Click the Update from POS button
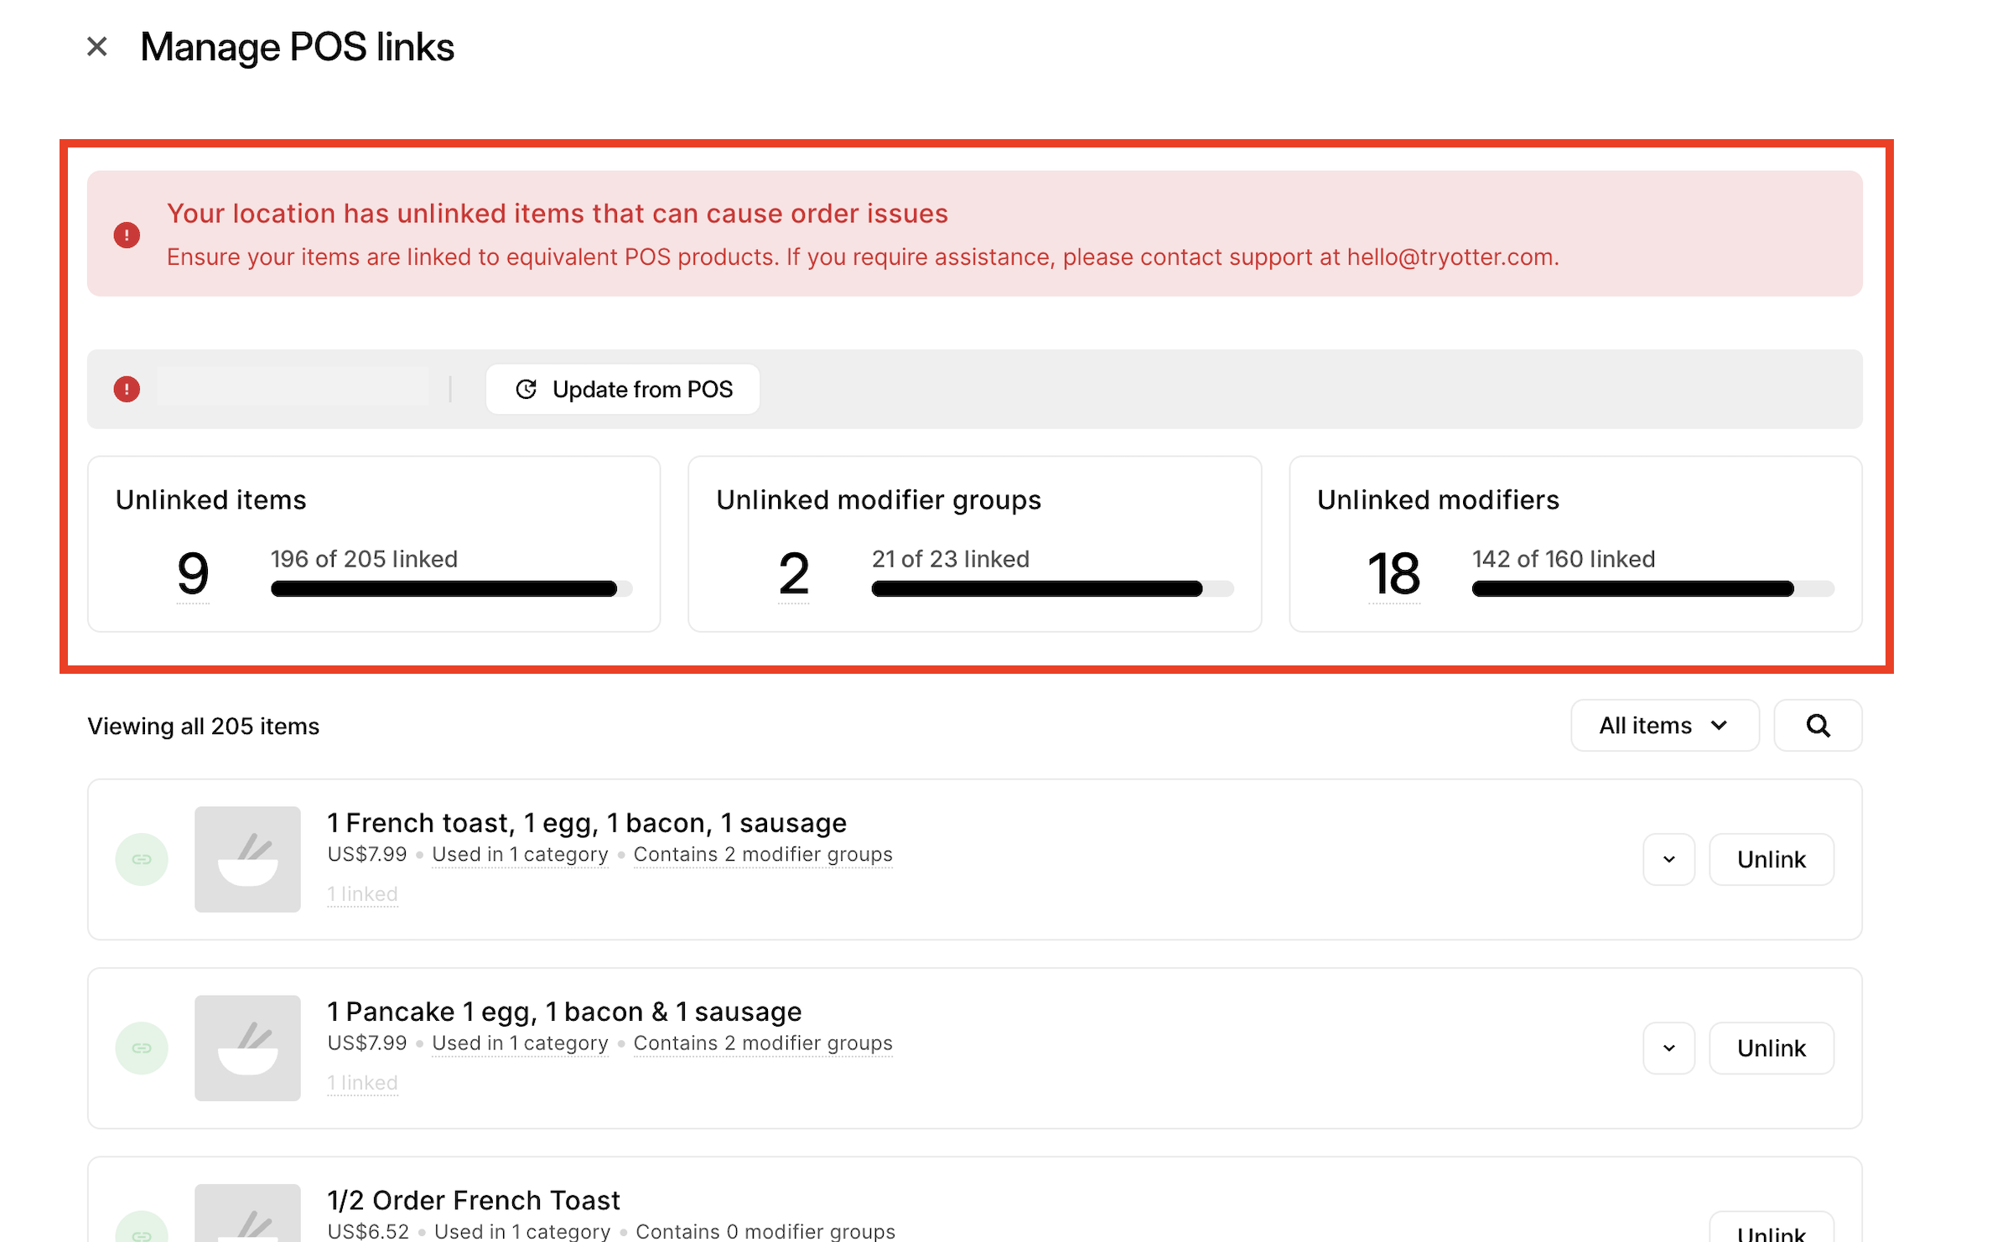The height and width of the screenshot is (1242, 1992). [623, 389]
